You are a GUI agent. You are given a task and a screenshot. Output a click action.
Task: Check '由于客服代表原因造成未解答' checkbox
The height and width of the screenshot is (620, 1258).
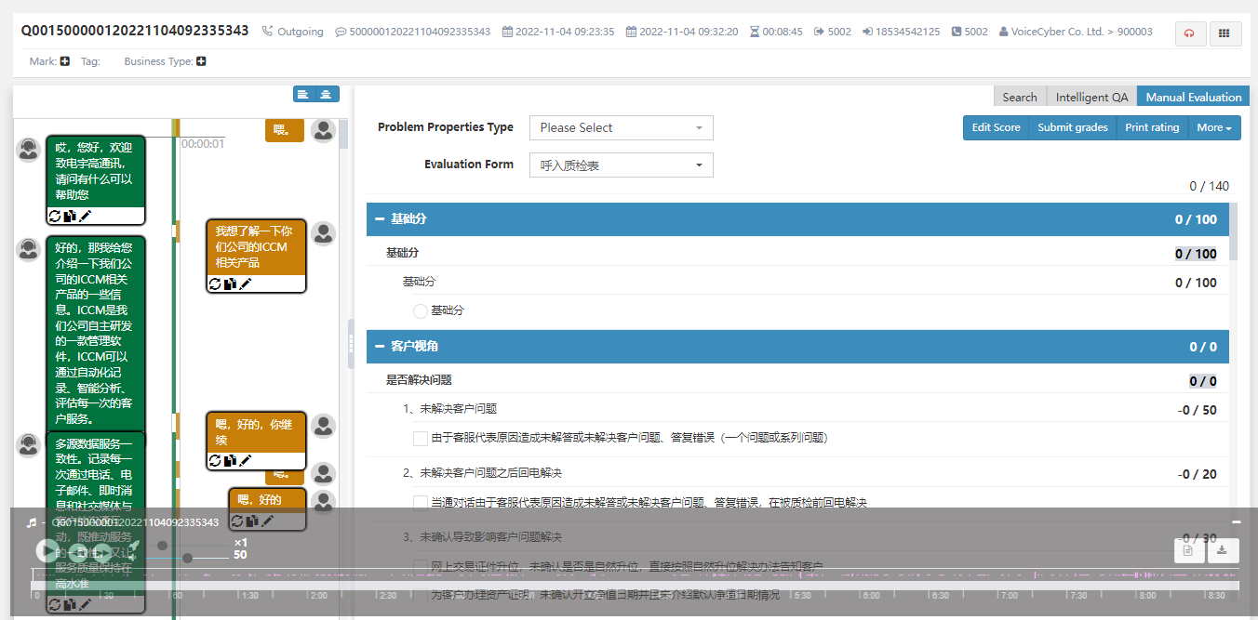click(x=421, y=438)
